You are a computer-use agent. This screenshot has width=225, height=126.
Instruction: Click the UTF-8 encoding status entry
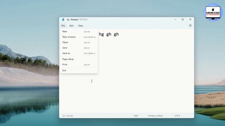click(177, 116)
